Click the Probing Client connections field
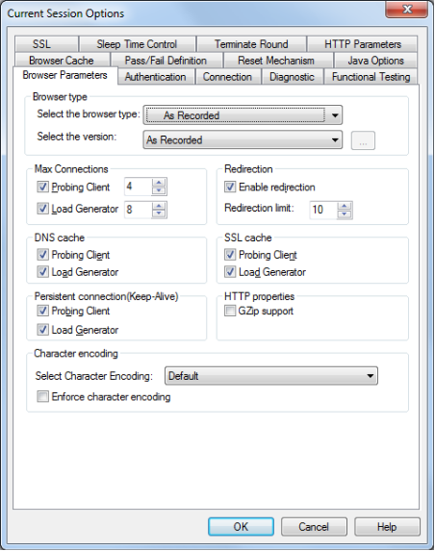This screenshot has height=551, width=435. 139,187
